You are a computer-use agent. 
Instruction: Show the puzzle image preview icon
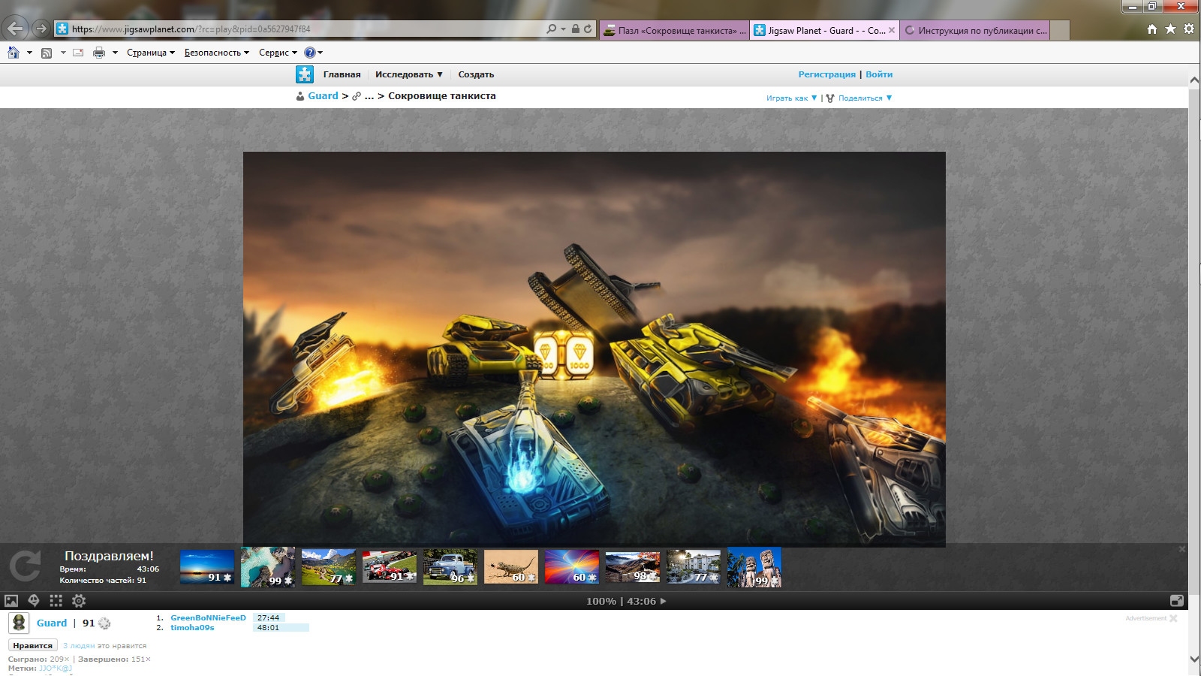click(x=11, y=601)
